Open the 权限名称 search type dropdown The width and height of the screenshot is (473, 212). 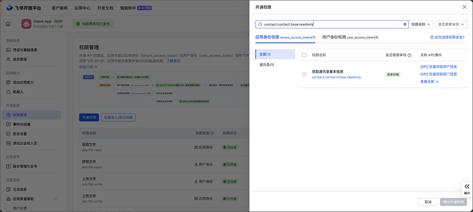click(x=421, y=24)
